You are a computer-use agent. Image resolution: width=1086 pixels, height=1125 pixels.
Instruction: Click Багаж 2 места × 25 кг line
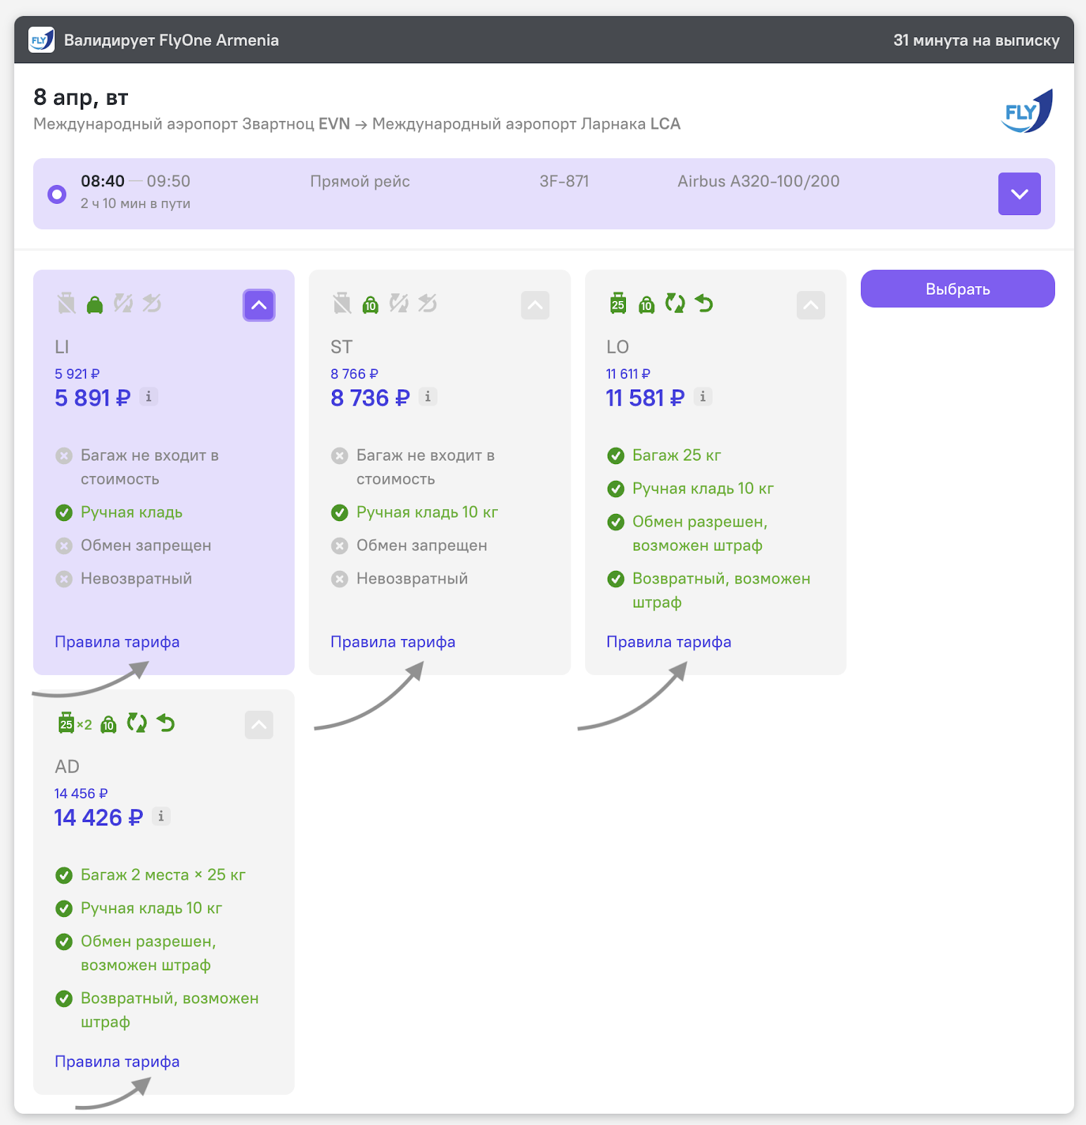click(163, 875)
